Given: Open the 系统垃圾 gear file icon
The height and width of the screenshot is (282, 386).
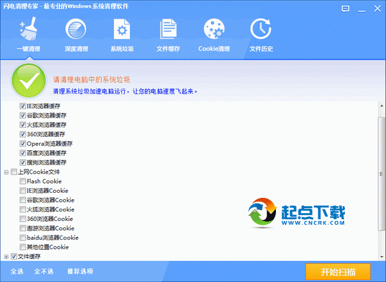Looking at the screenshot, I should pyautogui.click(x=122, y=29).
